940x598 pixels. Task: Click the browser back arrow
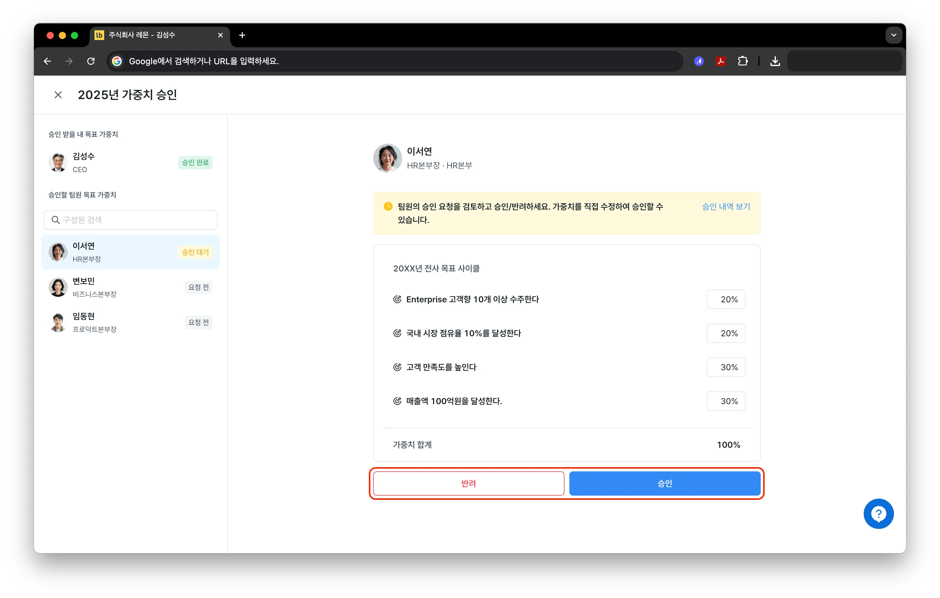48,61
